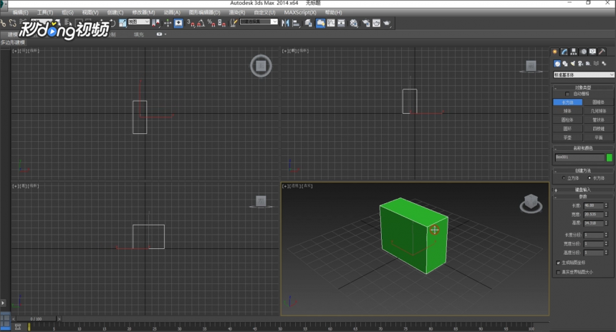Select Space Warps category icon
The width and height of the screenshot is (616, 332).
click(x=596, y=64)
